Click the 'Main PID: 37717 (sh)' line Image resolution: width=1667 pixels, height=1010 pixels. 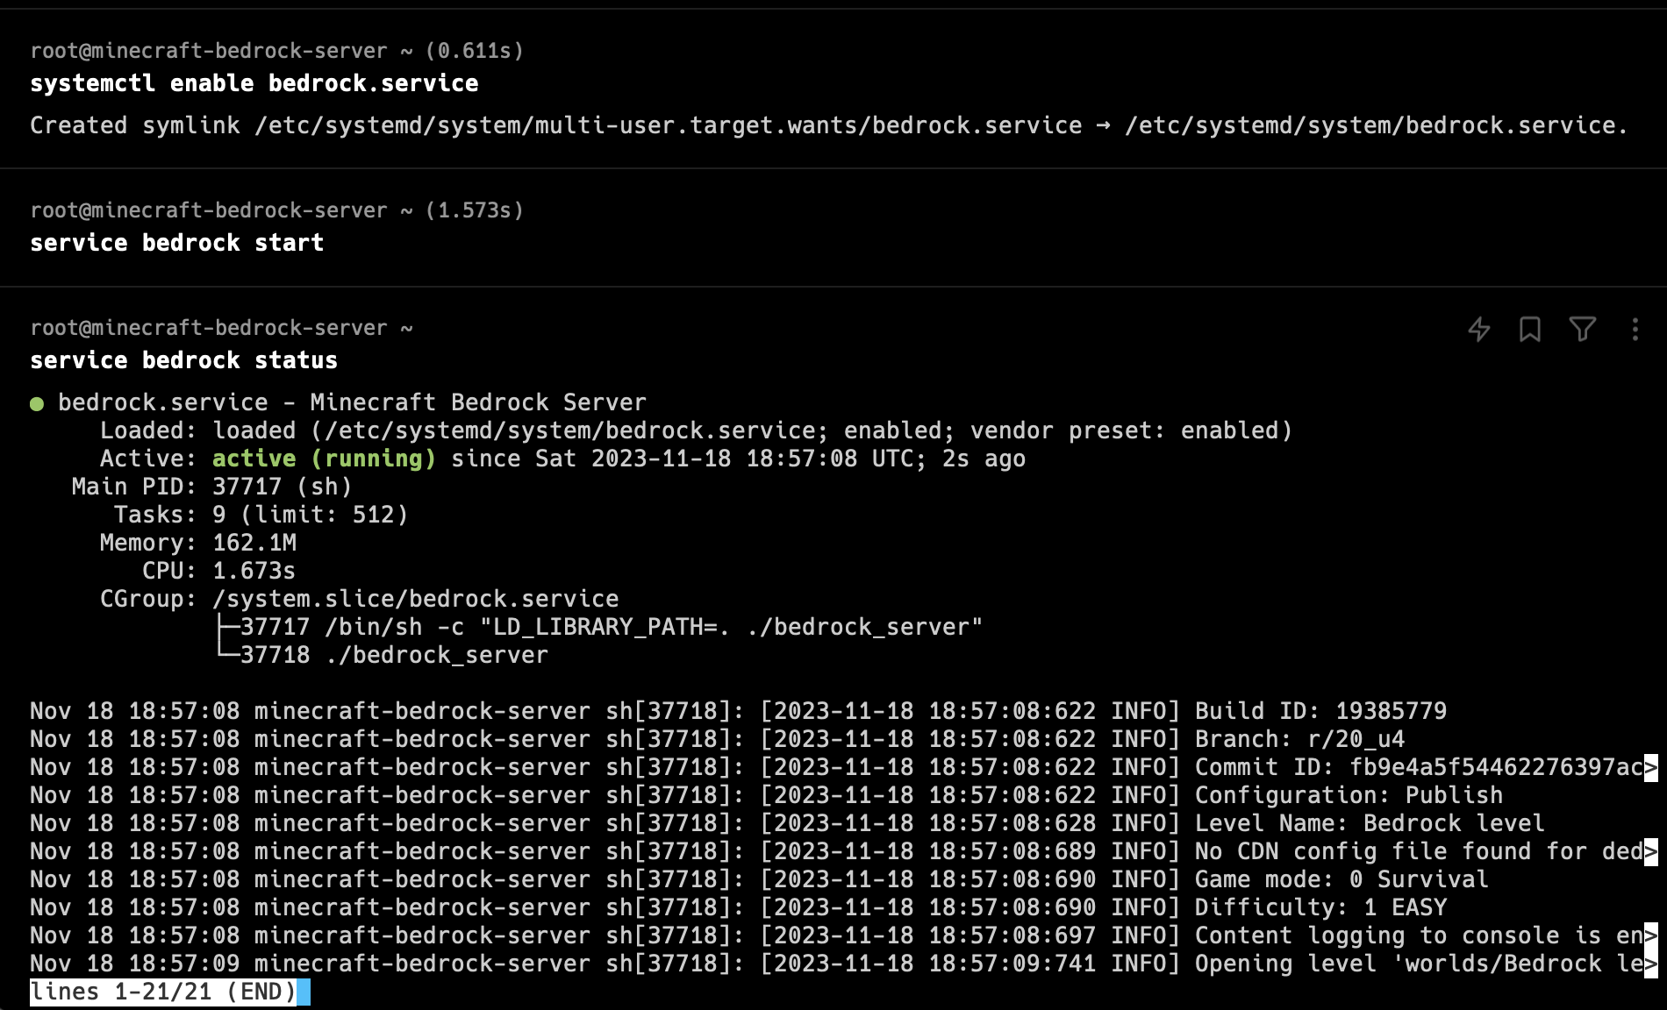pos(211,487)
